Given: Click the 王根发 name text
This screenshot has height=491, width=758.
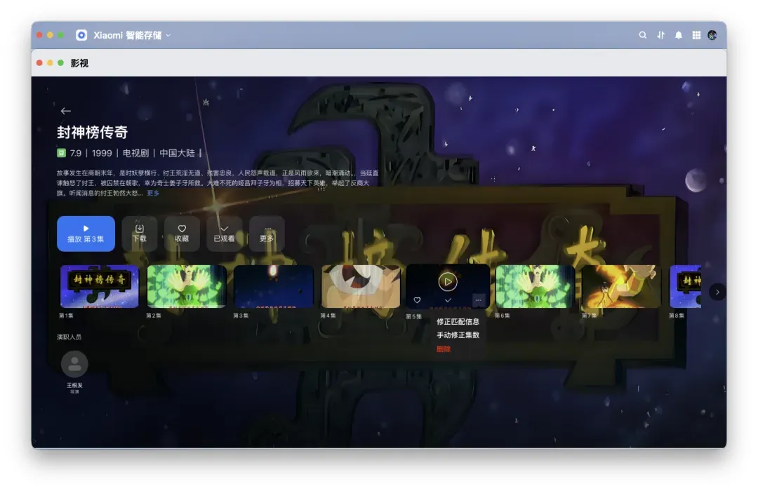Looking at the screenshot, I should (74, 385).
